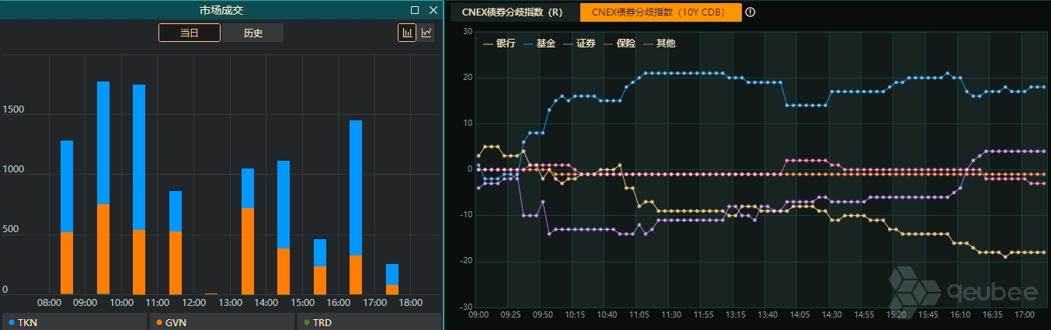Toggle 基金 line in chart legend

click(541, 43)
